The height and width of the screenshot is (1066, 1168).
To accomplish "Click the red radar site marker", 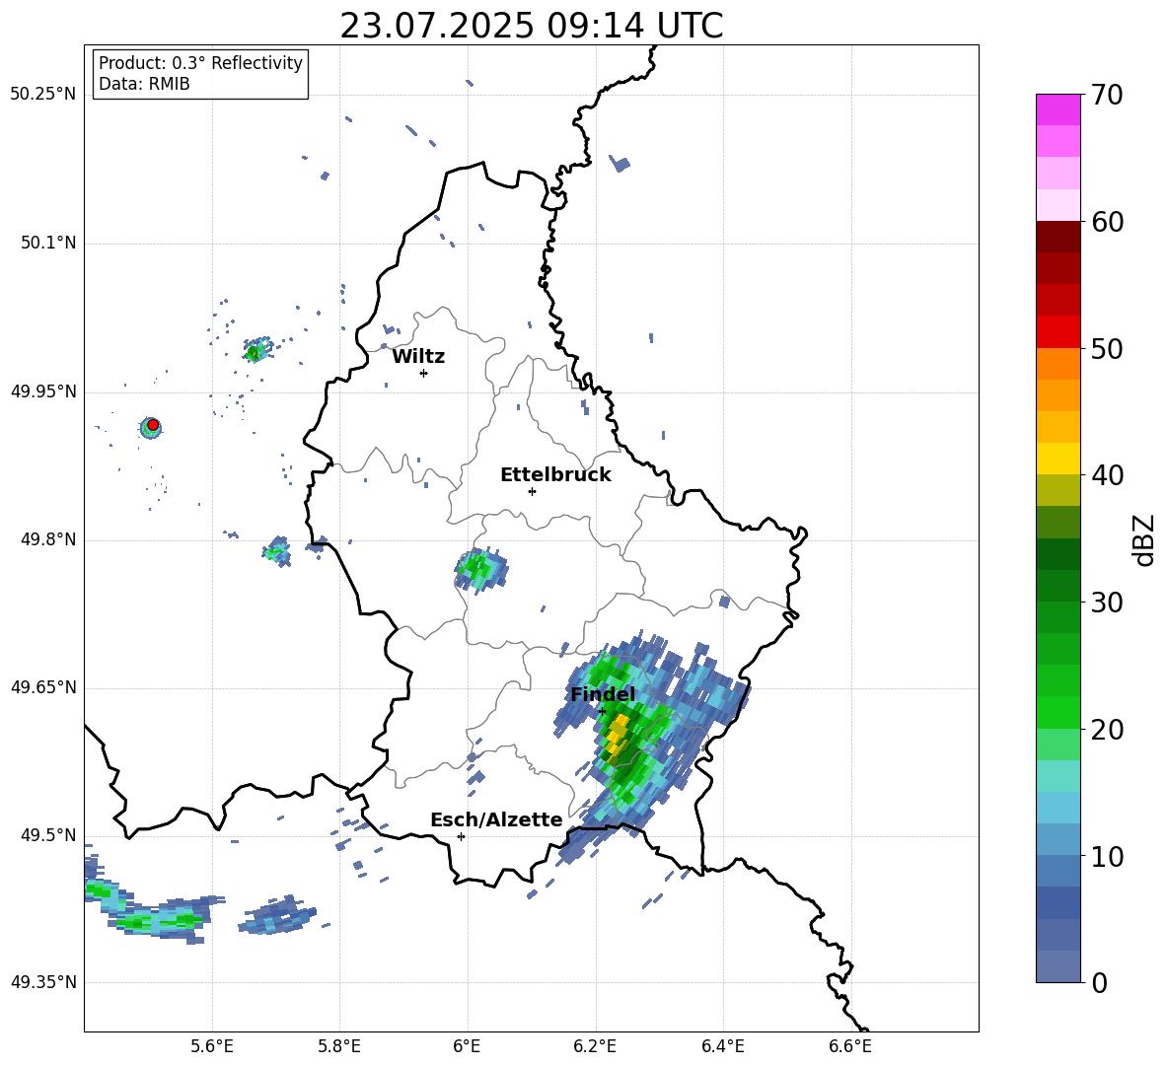I will 153,425.
